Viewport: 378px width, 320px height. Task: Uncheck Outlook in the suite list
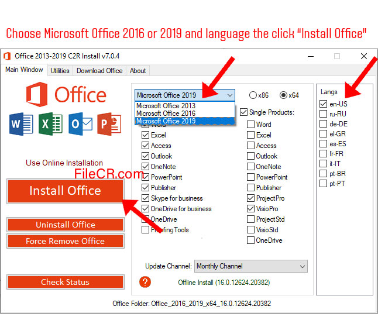pos(145,156)
